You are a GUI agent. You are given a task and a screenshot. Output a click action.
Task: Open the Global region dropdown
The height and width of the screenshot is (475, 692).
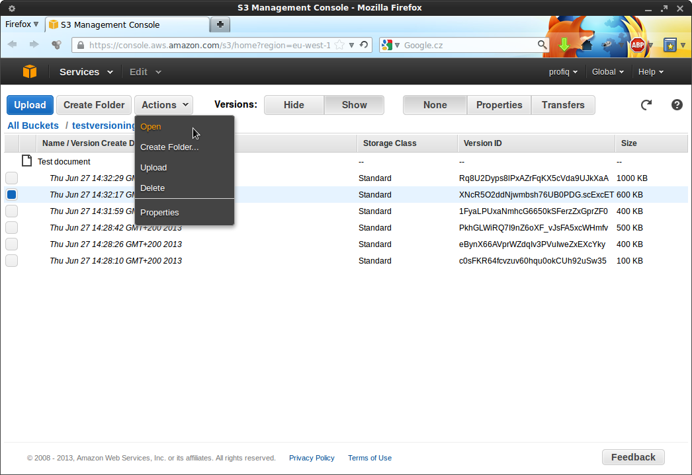pos(608,72)
